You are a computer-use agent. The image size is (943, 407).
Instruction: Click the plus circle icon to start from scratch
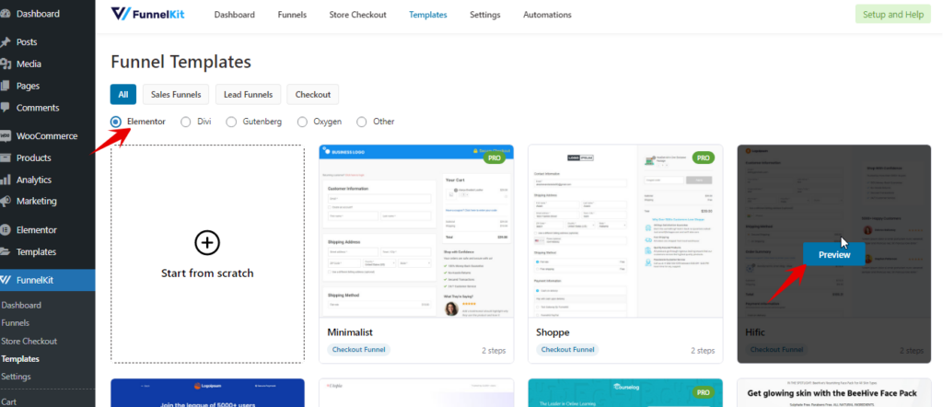[207, 243]
